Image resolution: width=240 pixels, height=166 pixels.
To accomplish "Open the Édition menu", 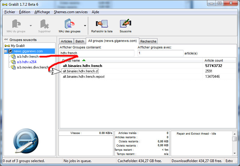I will point(25,12).
